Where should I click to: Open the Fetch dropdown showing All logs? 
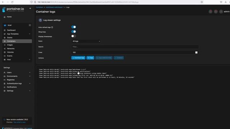(86, 41)
